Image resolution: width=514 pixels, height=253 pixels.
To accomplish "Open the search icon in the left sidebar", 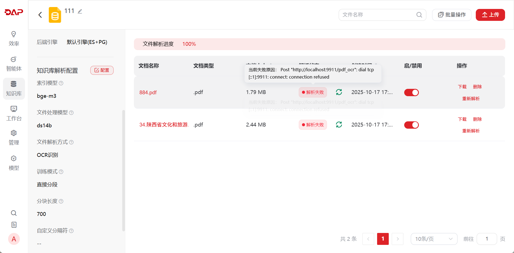I will pos(14,213).
